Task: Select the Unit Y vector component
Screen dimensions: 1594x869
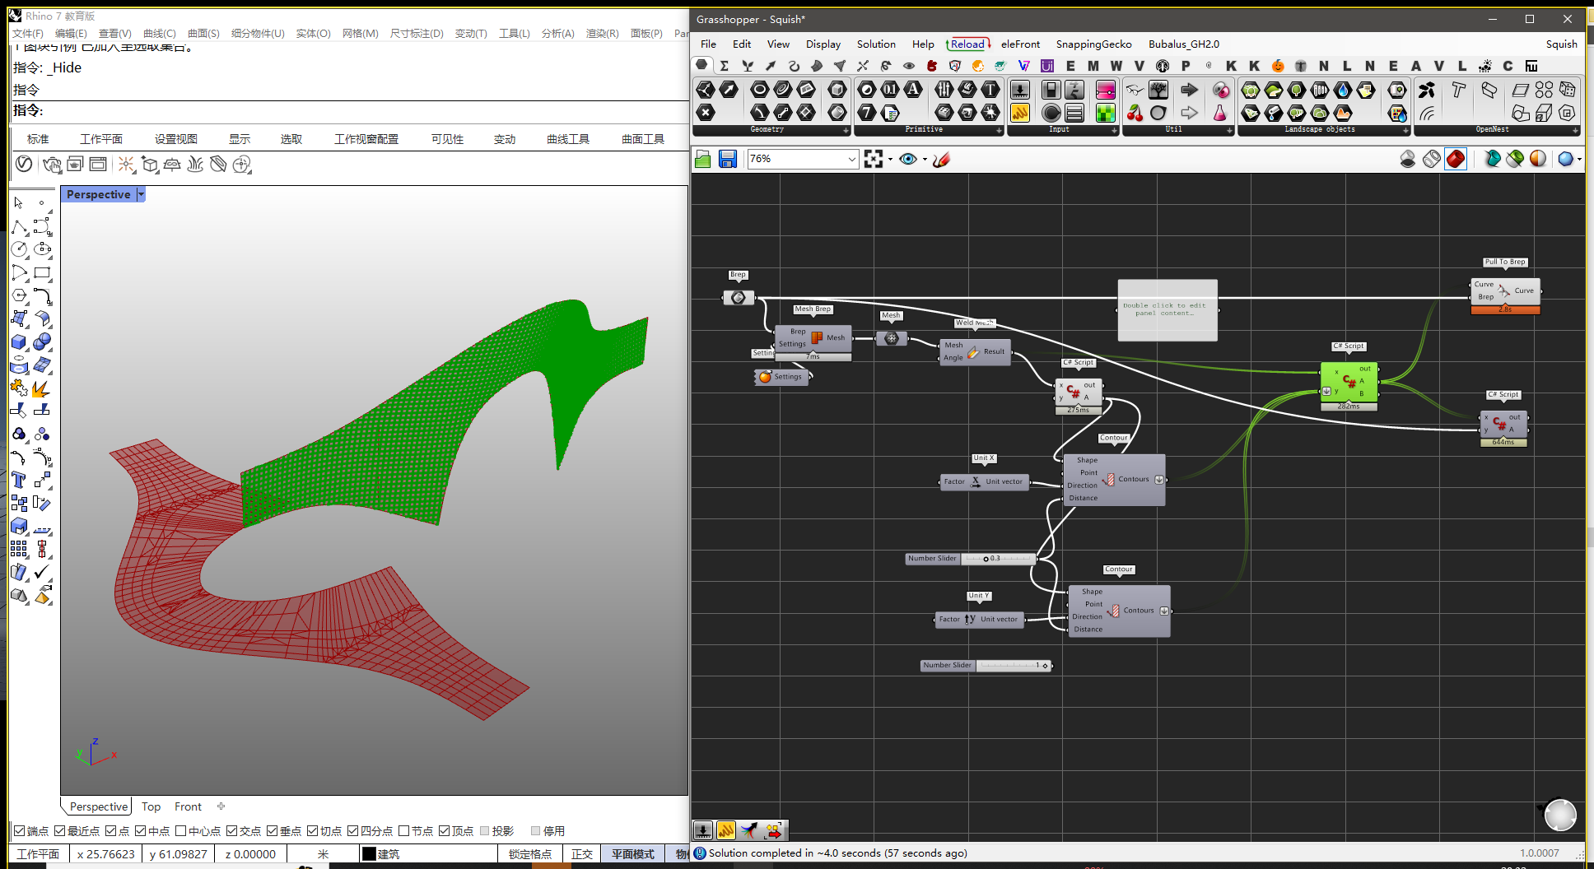Action: click(980, 620)
